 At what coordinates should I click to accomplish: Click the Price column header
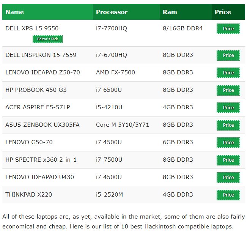223,12
